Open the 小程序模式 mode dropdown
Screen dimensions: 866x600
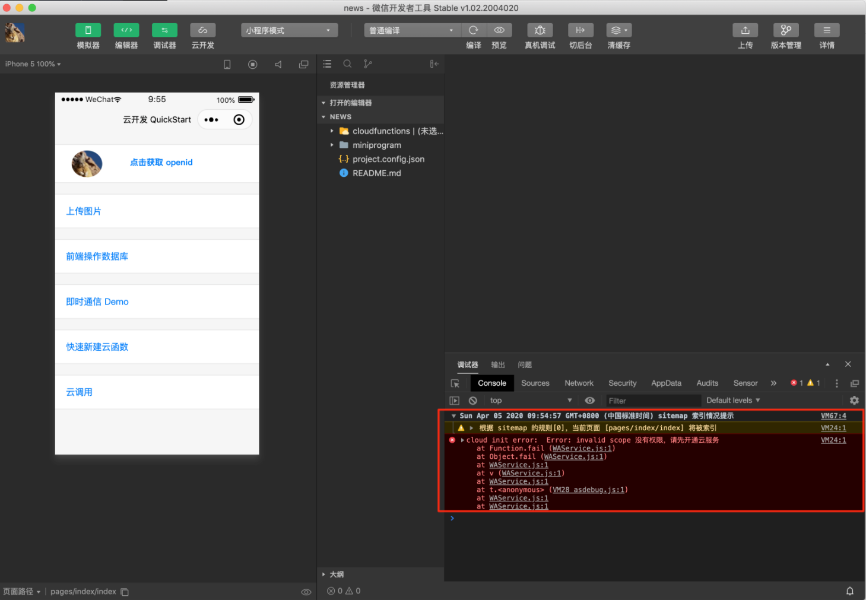pyautogui.click(x=289, y=30)
